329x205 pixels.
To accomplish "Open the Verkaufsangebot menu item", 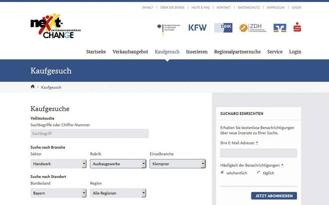I will tap(130, 52).
